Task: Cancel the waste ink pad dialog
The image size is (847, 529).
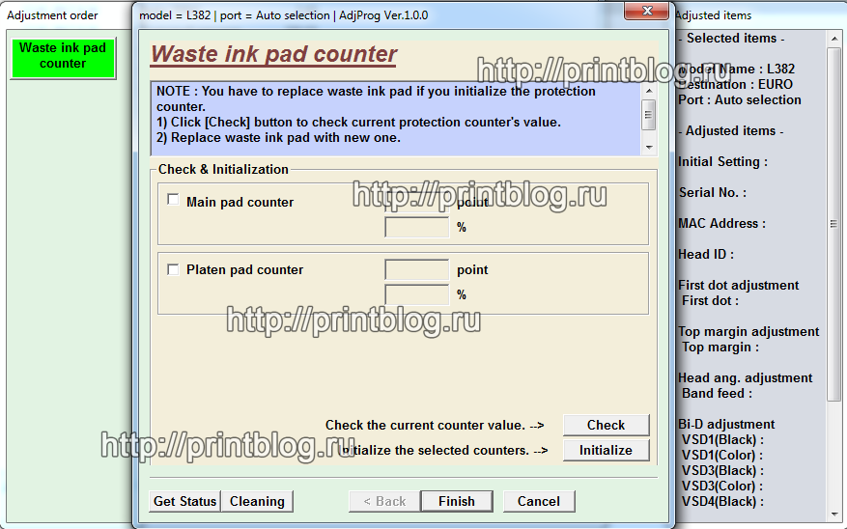Action: (x=538, y=501)
